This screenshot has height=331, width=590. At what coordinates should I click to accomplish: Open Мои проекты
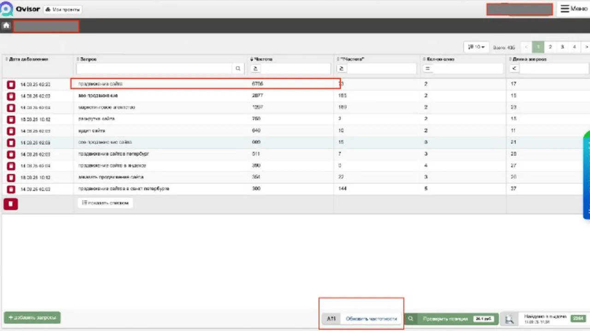(63, 10)
